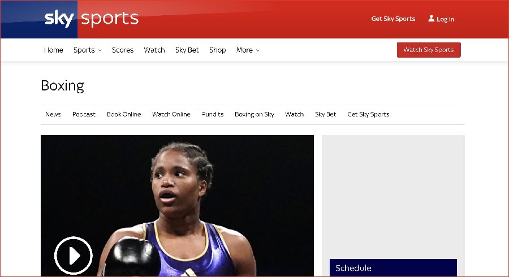This screenshot has height=277, width=509.
Task: Click the Sky Sports logo
Action: 92,19
